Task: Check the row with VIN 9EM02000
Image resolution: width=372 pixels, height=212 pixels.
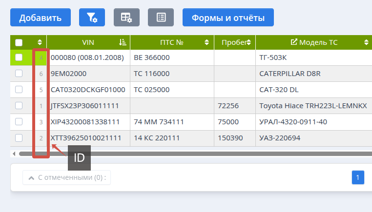Action: tap(19, 74)
